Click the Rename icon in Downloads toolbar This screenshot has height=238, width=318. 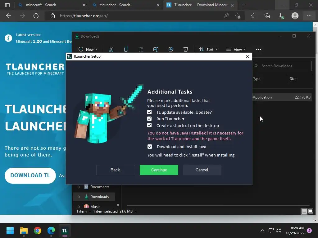click(156, 49)
